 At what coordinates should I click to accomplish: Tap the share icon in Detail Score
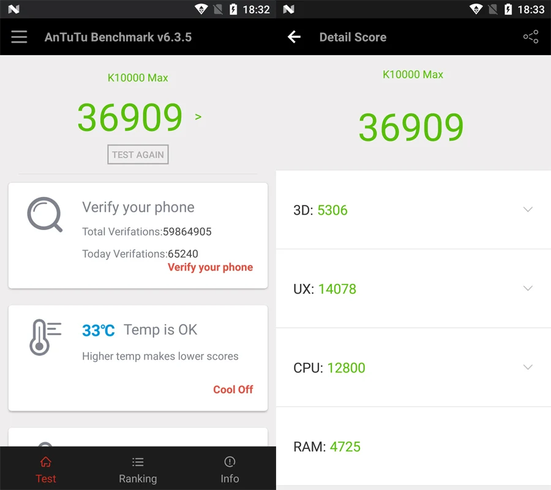tap(531, 37)
